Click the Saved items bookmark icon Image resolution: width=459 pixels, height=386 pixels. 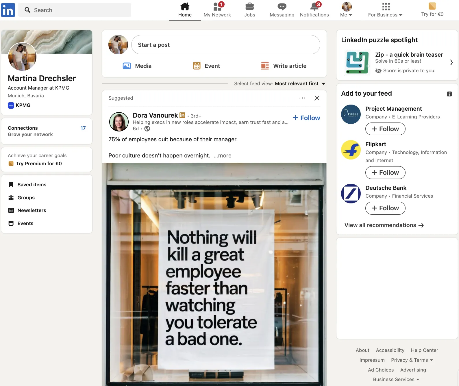(x=11, y=185)
